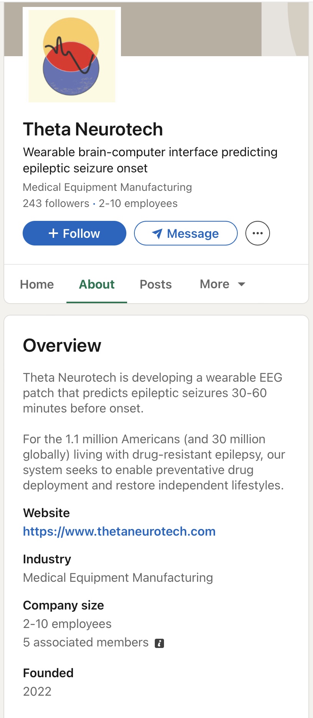The height and width of the screenshot is (718, 313).
Task: Click the Theta Neurotech company name heading
Action: point(93,129)
